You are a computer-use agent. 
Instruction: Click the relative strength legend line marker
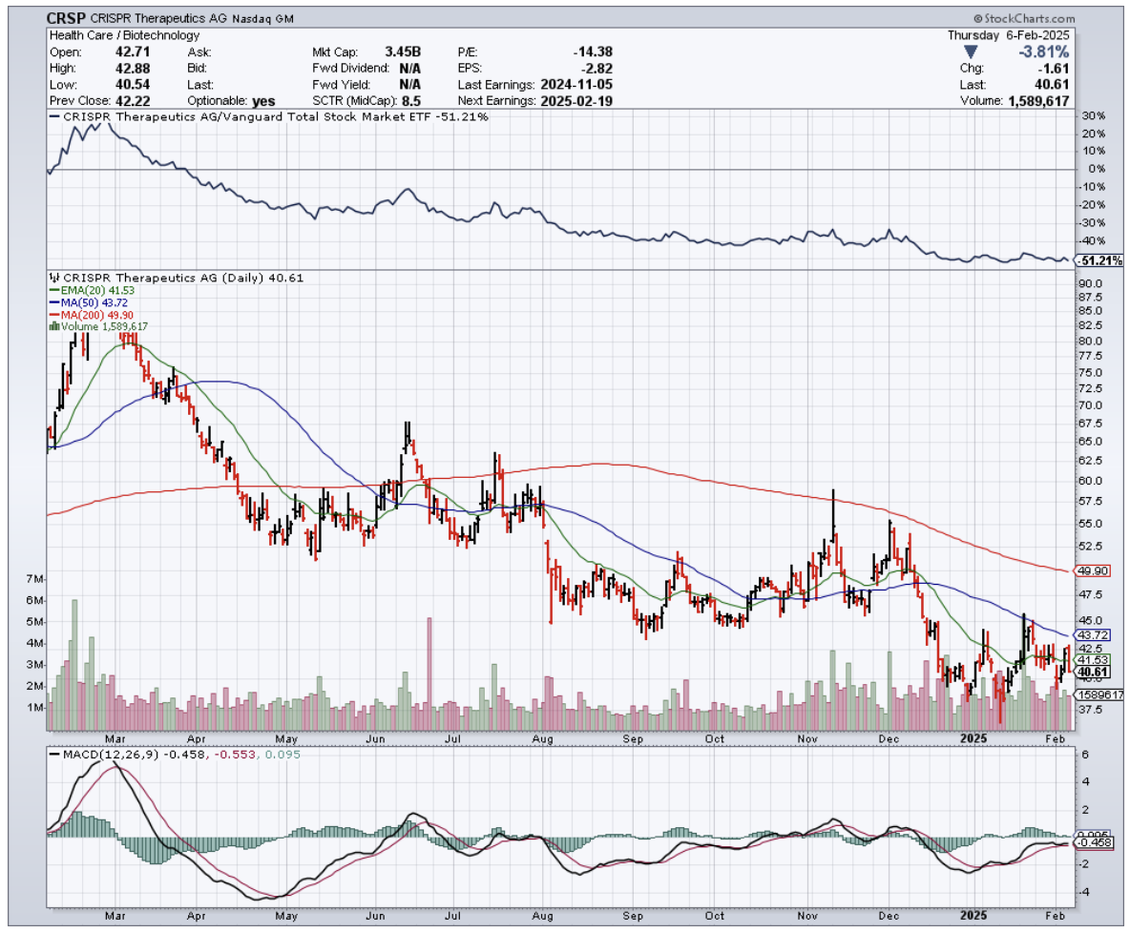54,116
